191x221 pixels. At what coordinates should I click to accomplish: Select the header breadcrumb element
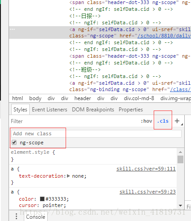click(83, 98)
